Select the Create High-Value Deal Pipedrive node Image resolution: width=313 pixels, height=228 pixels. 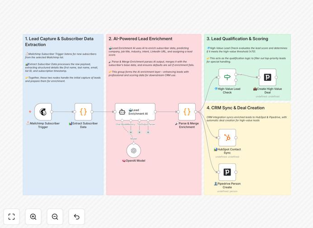tap(267, 77)
